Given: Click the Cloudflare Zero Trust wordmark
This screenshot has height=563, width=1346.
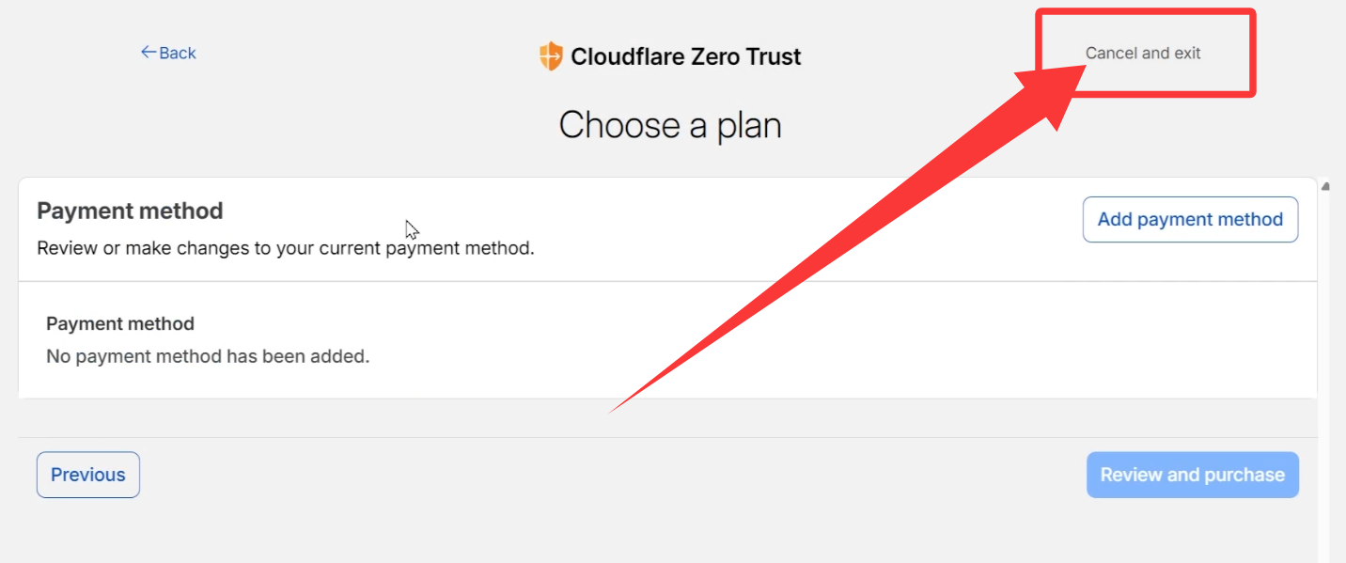Looking at the screenshot, I should pyautogui.click(x=685, y=56).
